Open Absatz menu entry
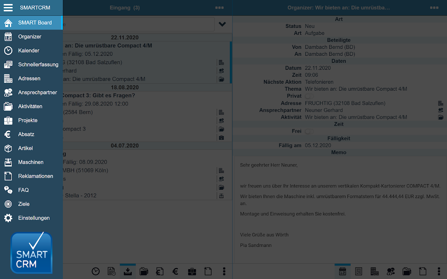The width and height of the screenshot is (447, 279). click(31, 134)
